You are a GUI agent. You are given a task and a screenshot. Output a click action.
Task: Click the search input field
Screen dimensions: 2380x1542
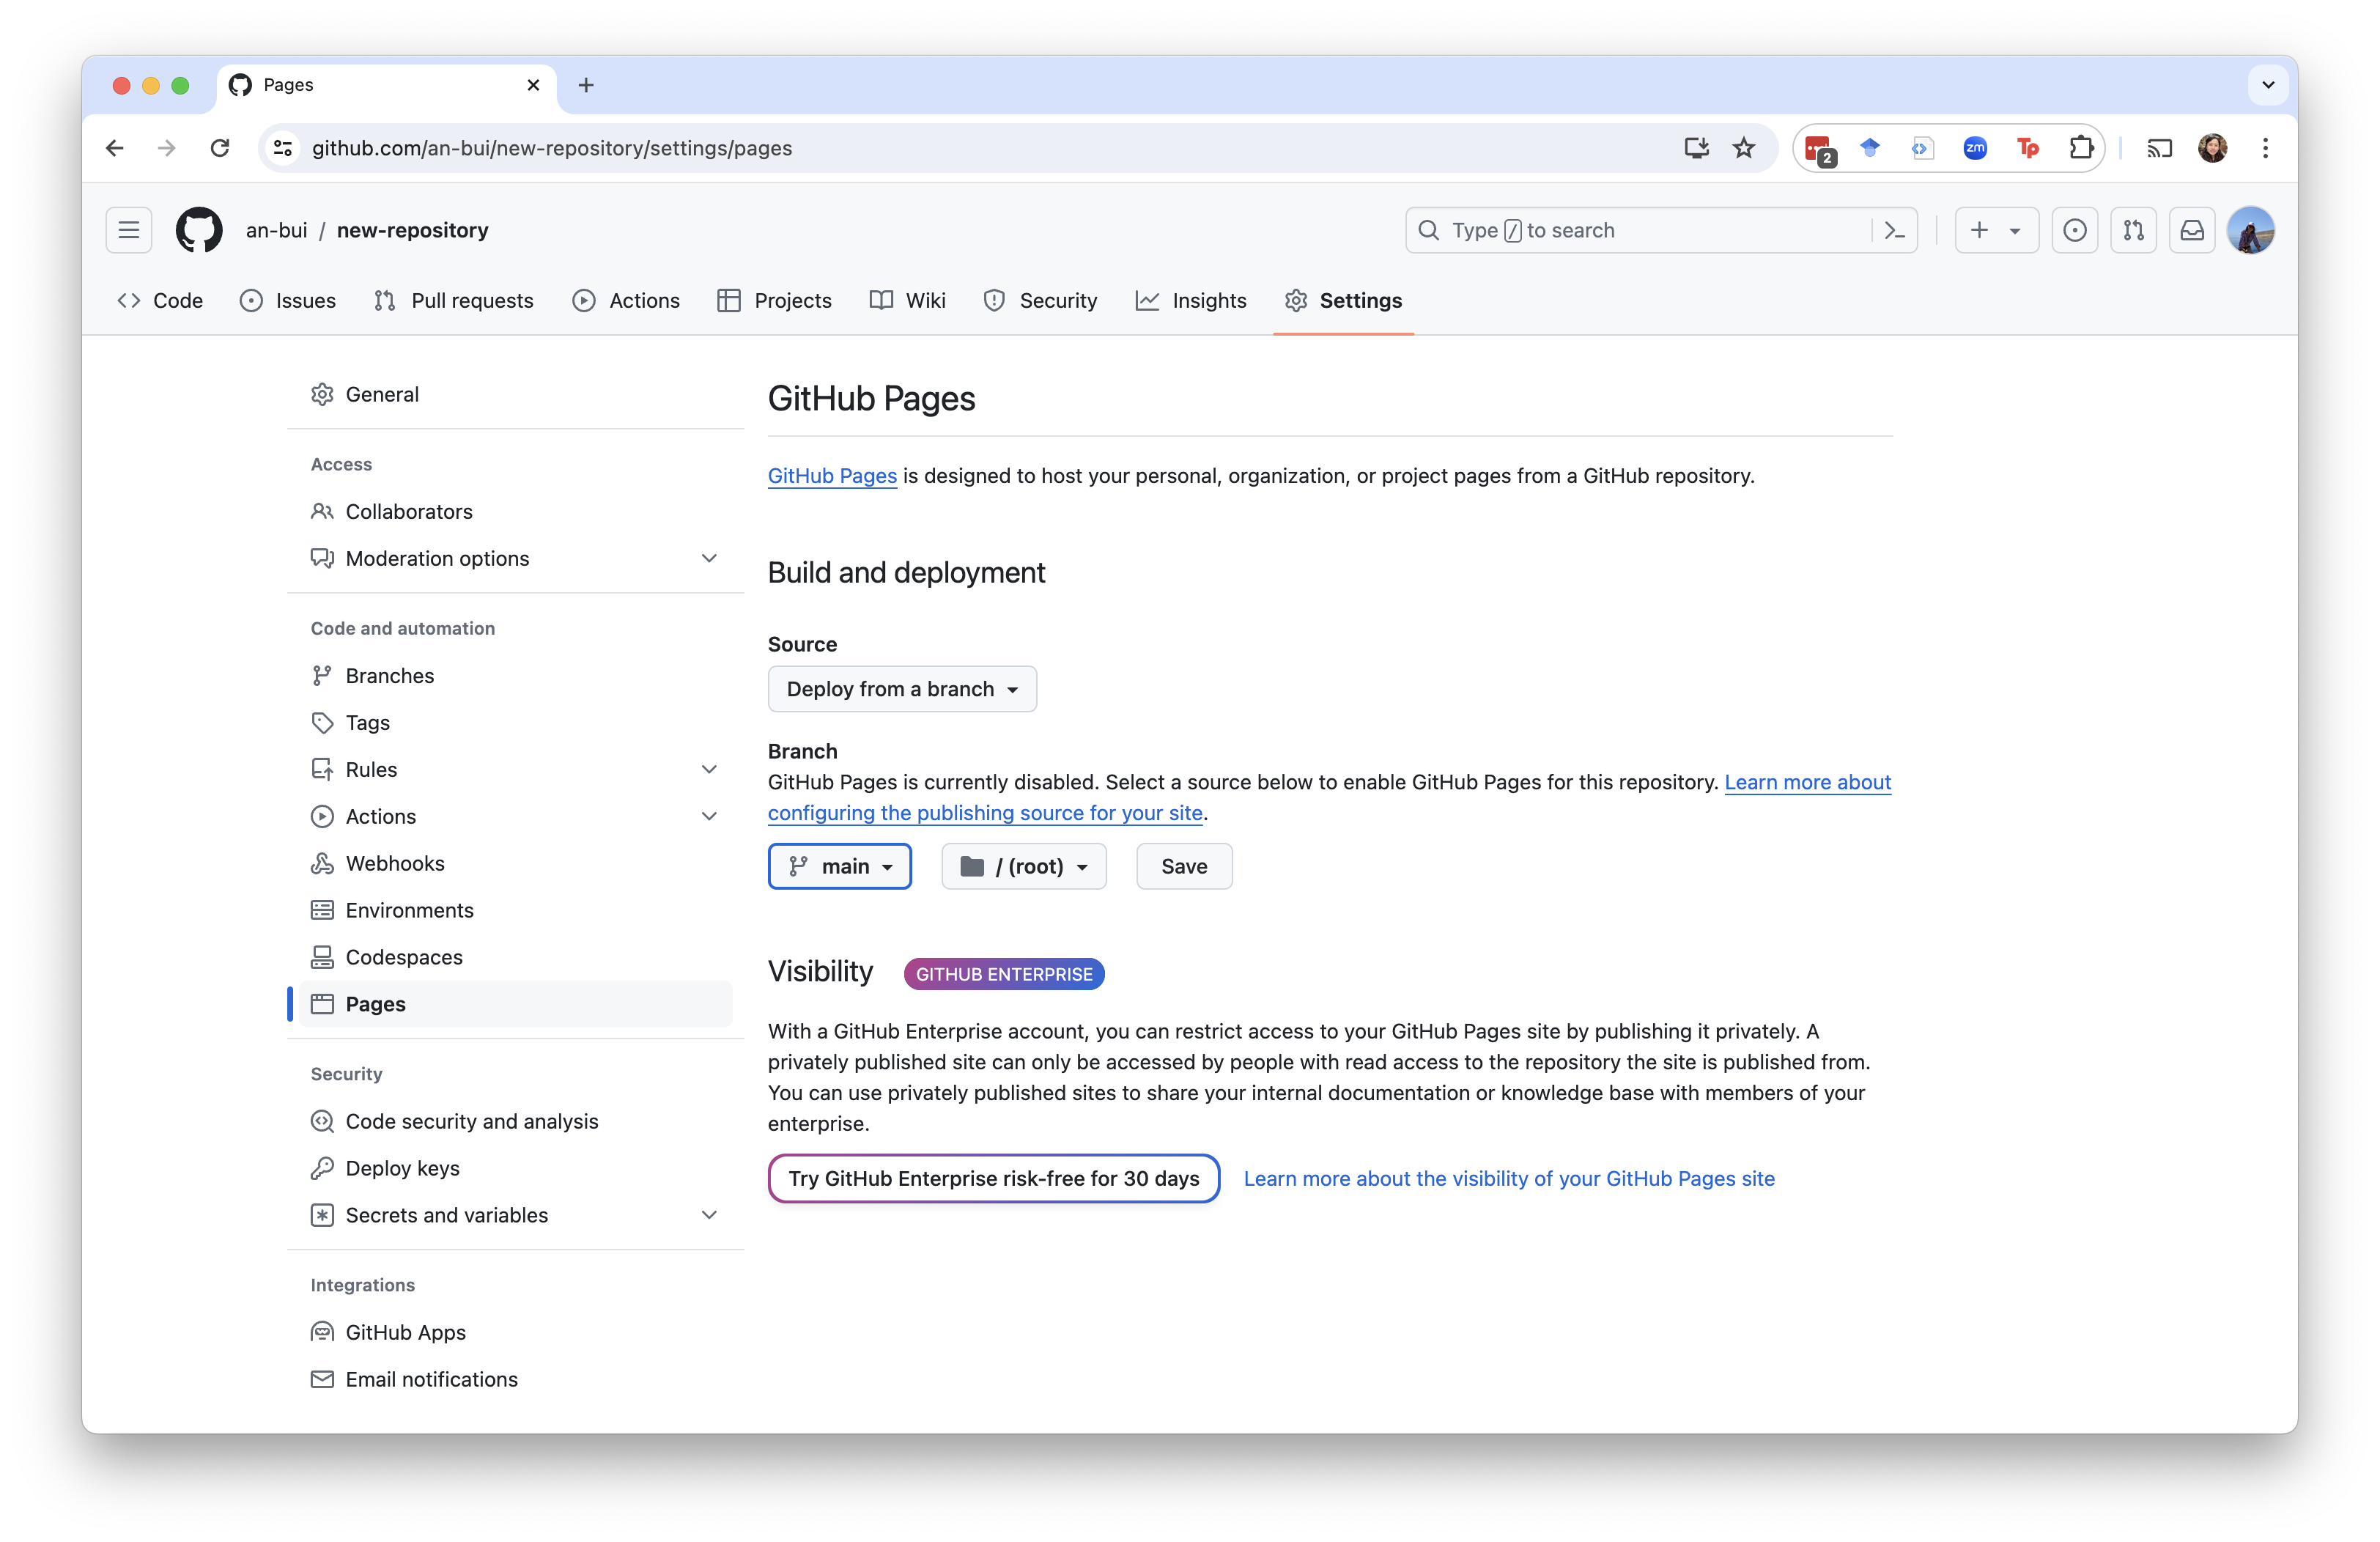click(1640, 230)
